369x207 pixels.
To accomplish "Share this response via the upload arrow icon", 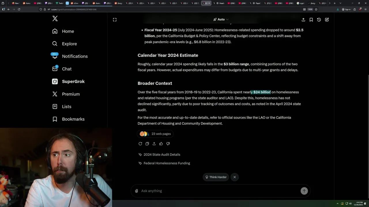I will [154, 144].
